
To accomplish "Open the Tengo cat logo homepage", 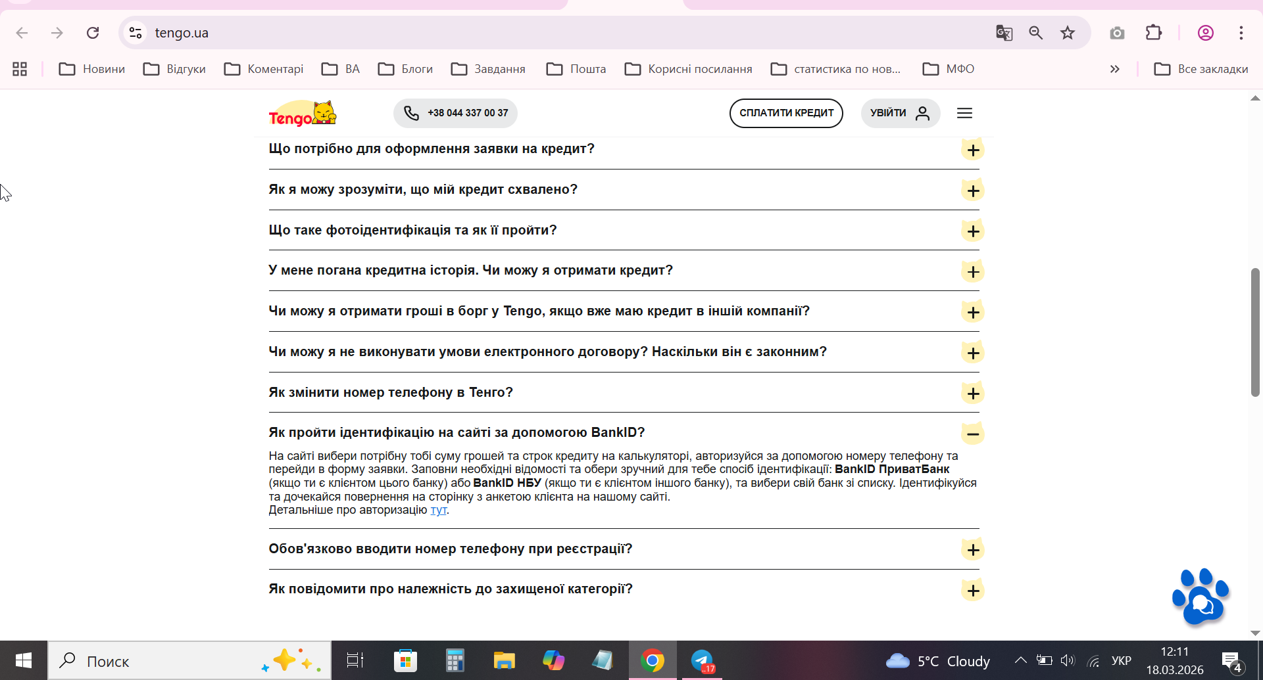I will [x=303, y=114].
